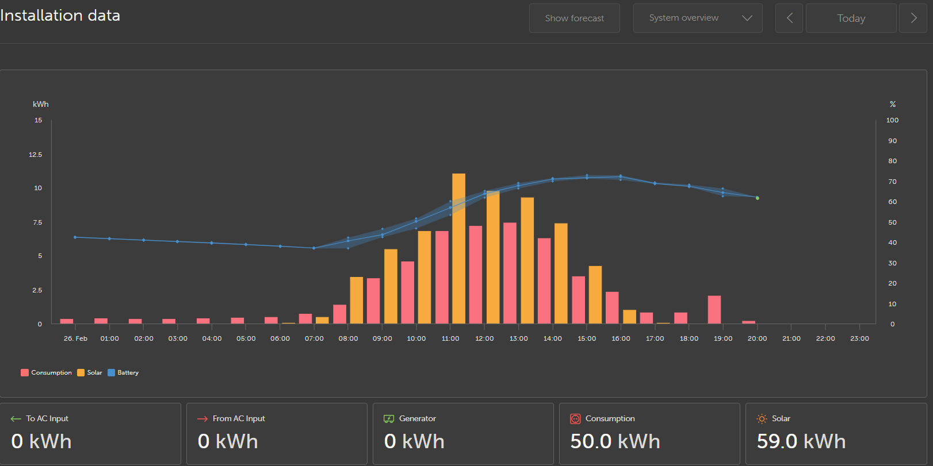Click the Generator icon

click(x=389, y=419)
